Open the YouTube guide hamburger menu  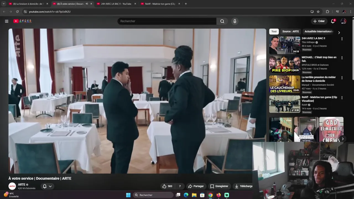tap(7, 21)
